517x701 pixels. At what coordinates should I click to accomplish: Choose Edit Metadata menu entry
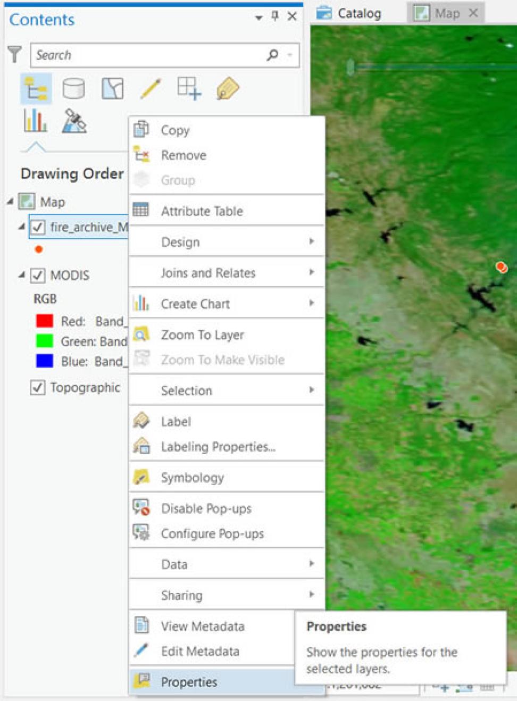[213, 651]
